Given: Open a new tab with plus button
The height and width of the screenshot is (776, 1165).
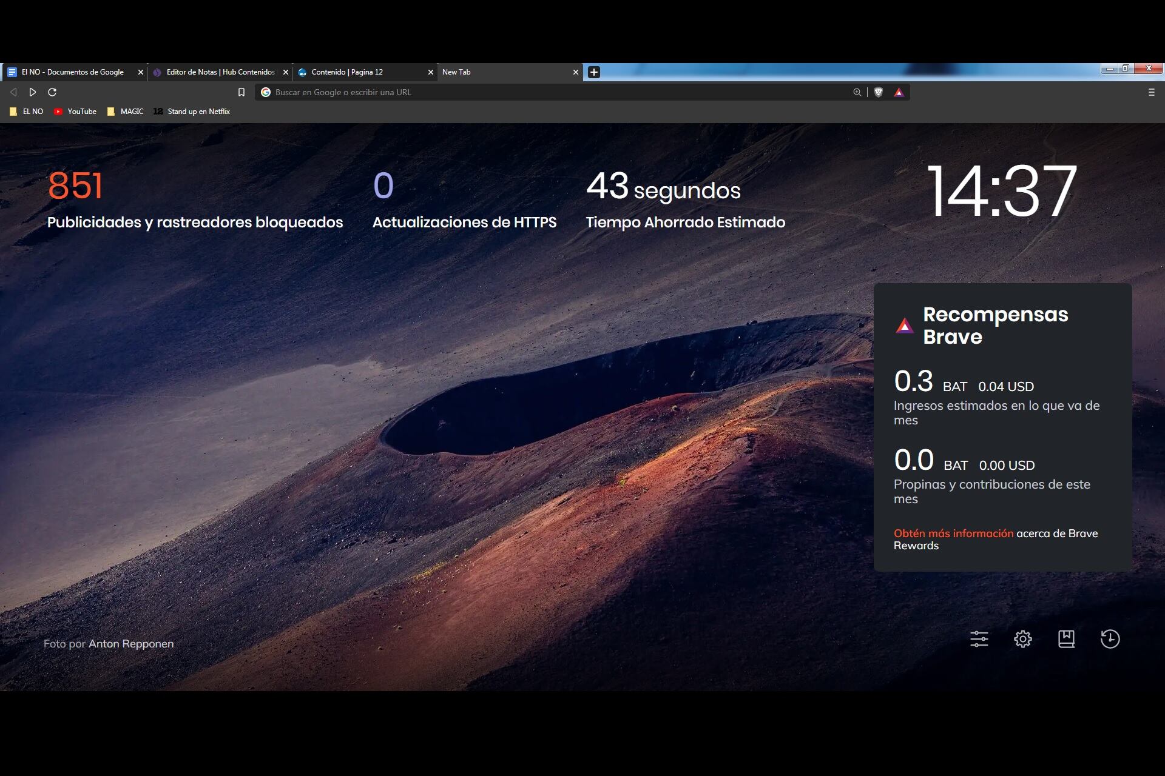Looking at the screenshot, I should 594,72.
